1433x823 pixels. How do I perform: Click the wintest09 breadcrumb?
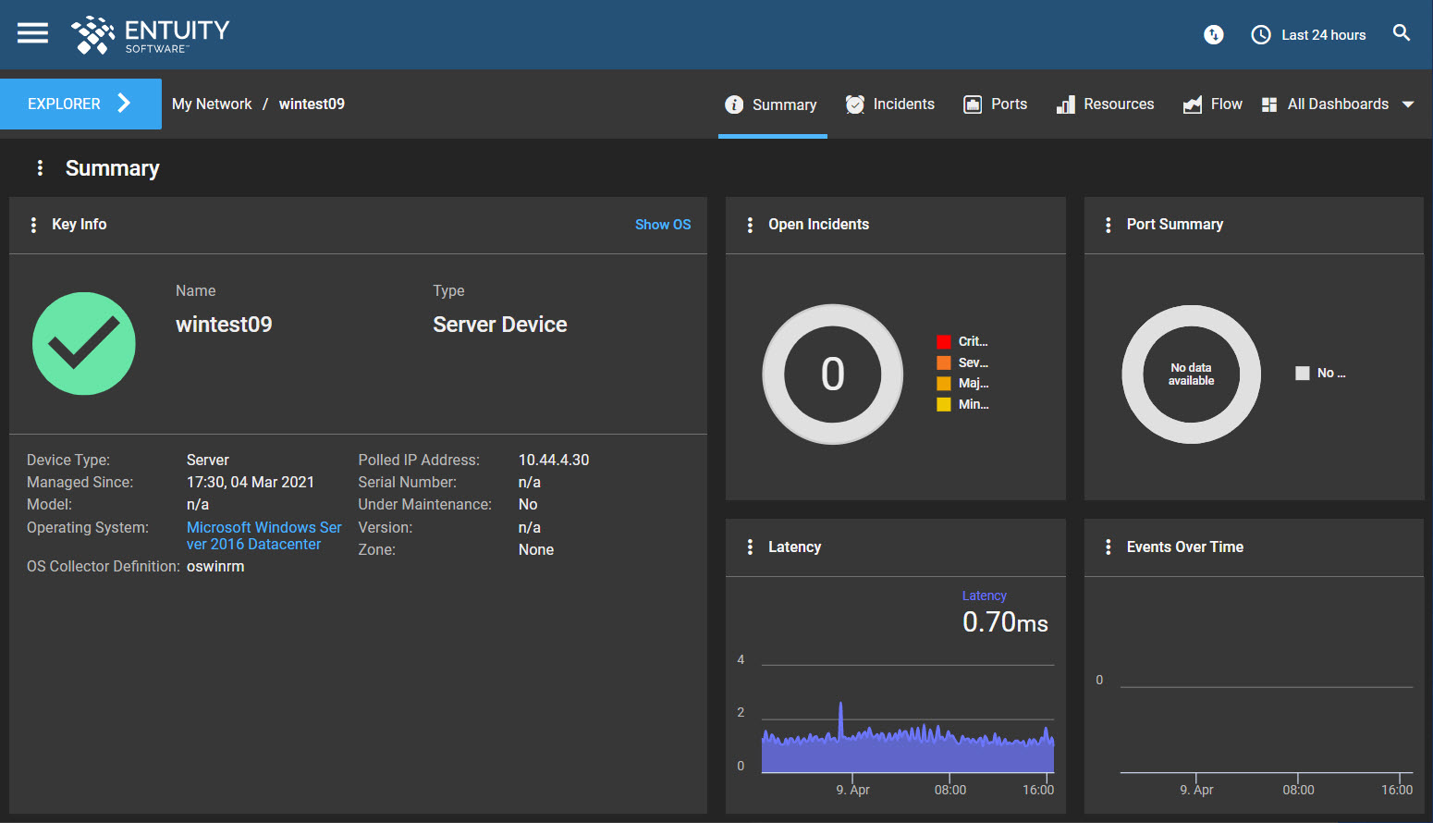[x=312, y=104]
